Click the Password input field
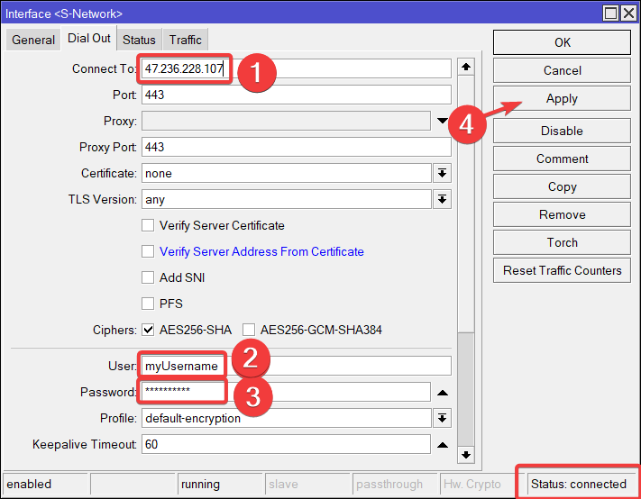Screen dimensions: 641x499 coord(286,392)
